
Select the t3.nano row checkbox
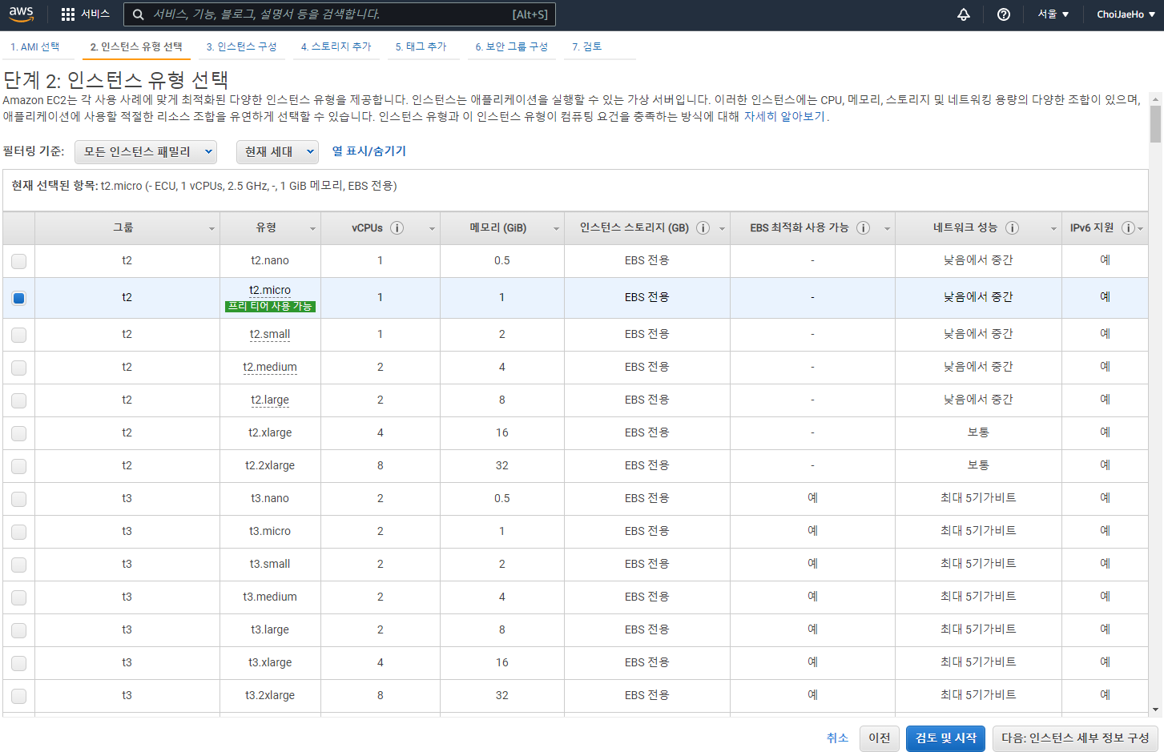click(x=18, y=499)
